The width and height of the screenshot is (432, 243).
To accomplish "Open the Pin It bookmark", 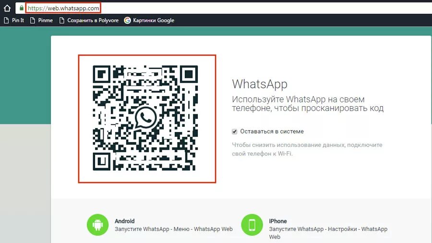I will pos(14,20).
